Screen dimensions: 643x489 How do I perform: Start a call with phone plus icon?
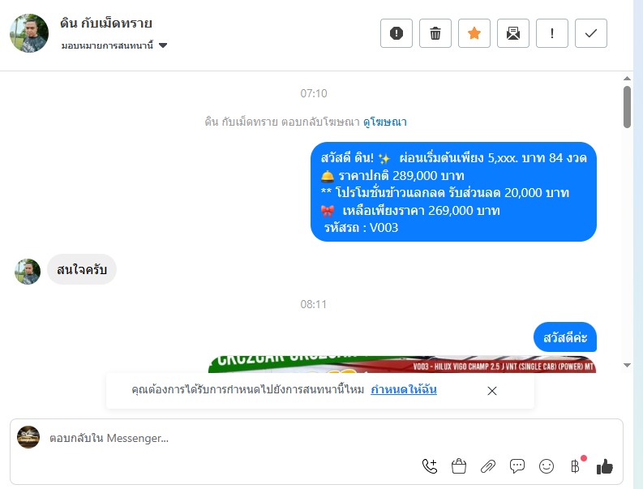[x=430, y=466]
